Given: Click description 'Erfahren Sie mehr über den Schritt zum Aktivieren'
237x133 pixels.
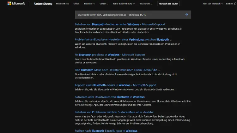Looking at the screenshot, I should [132, 103].
